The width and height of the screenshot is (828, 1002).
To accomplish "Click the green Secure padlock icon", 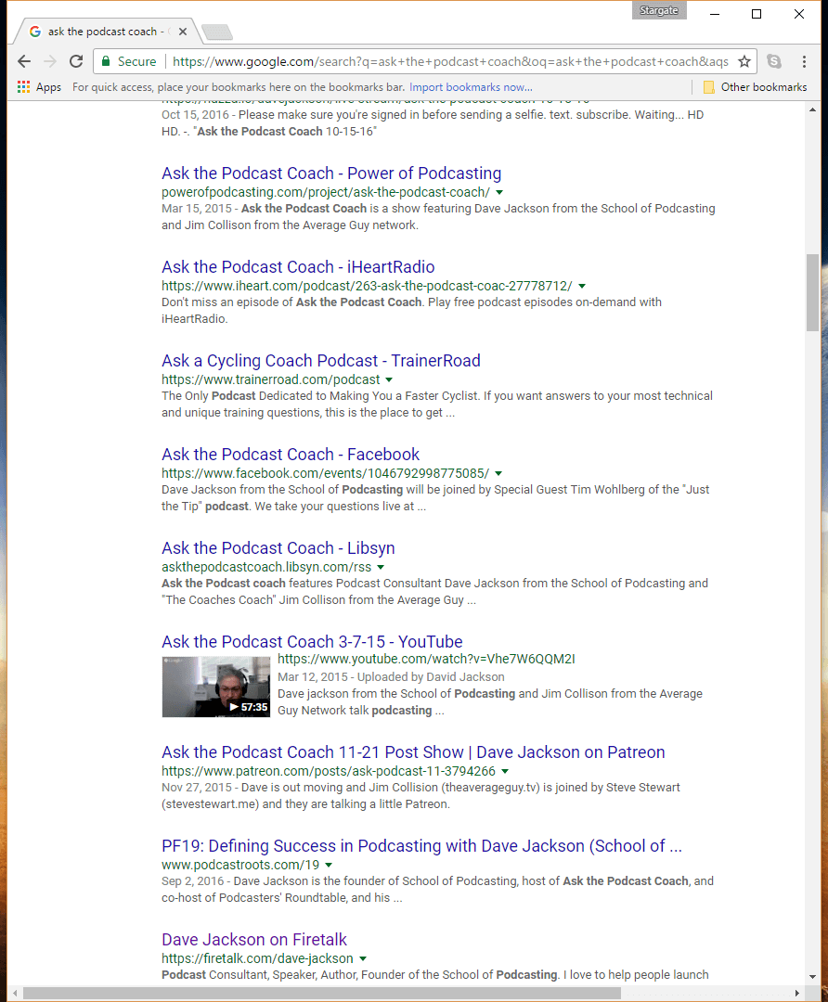I will pyautogui.click(x=107, y=61).
